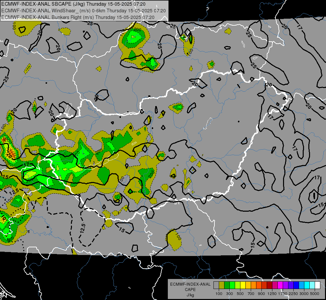The height and width of the screenshot is (300, 326).
Task: Select the white swatch above 5000
Action: [317, 285]
